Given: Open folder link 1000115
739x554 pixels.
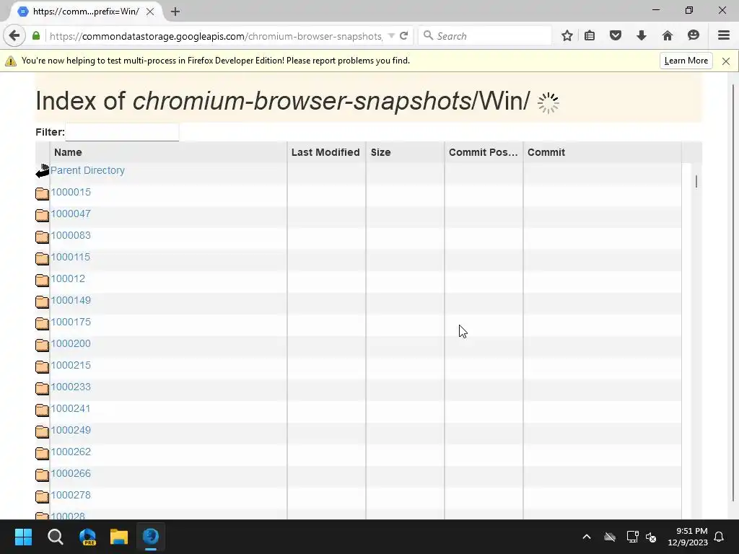Looking at the screenshot, I should [70, 258].
